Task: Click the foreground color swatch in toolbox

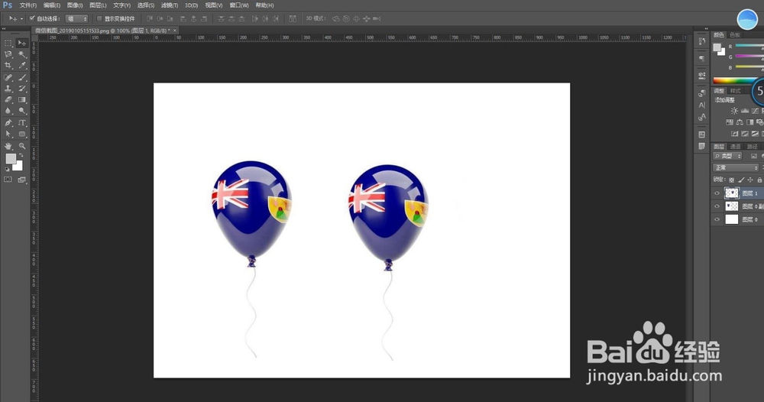Action: point(10,158)
